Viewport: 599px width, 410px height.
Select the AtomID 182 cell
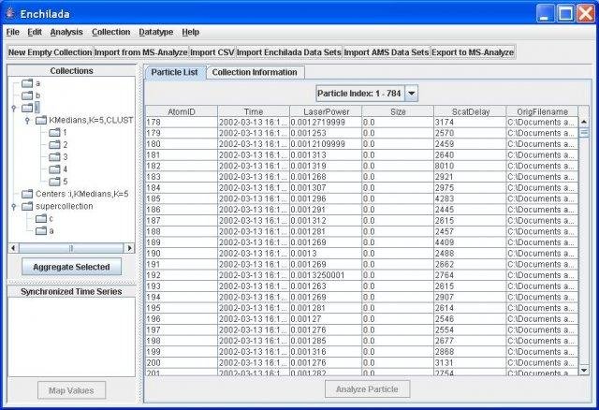[182, 166]
